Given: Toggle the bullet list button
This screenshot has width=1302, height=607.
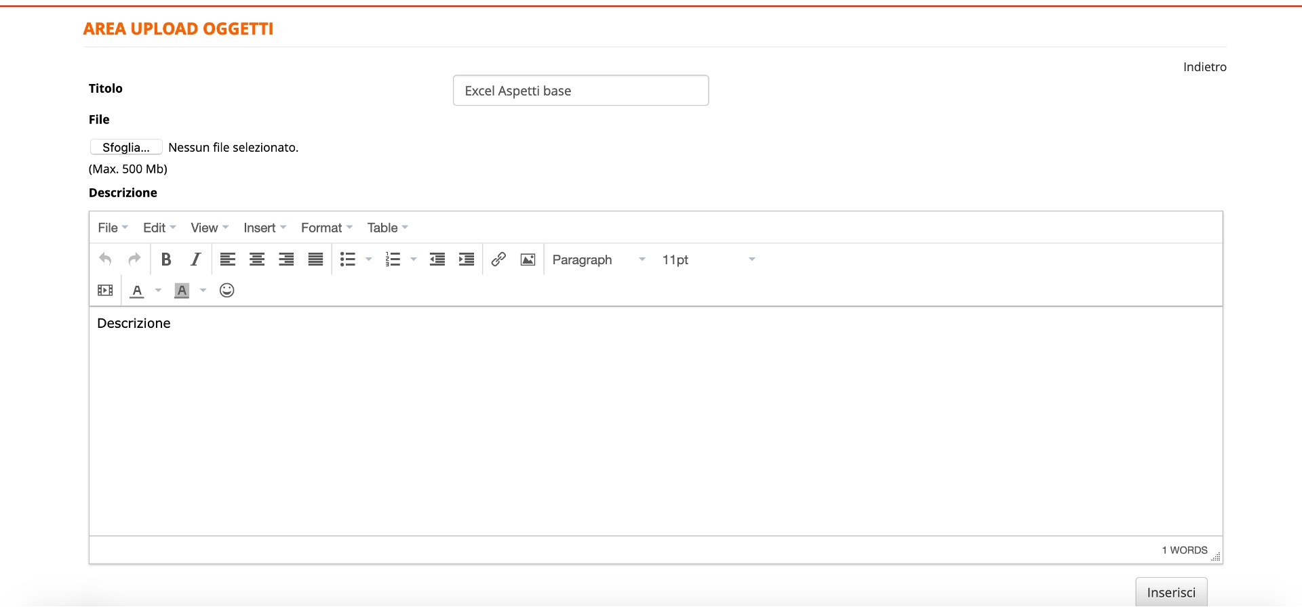Looking at the screenshot, I should (x=348, y=259).
